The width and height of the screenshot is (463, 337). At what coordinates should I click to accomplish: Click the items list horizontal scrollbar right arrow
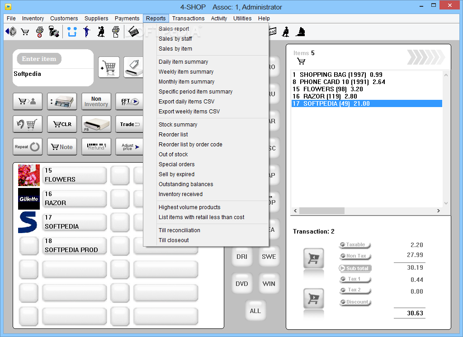439,211
